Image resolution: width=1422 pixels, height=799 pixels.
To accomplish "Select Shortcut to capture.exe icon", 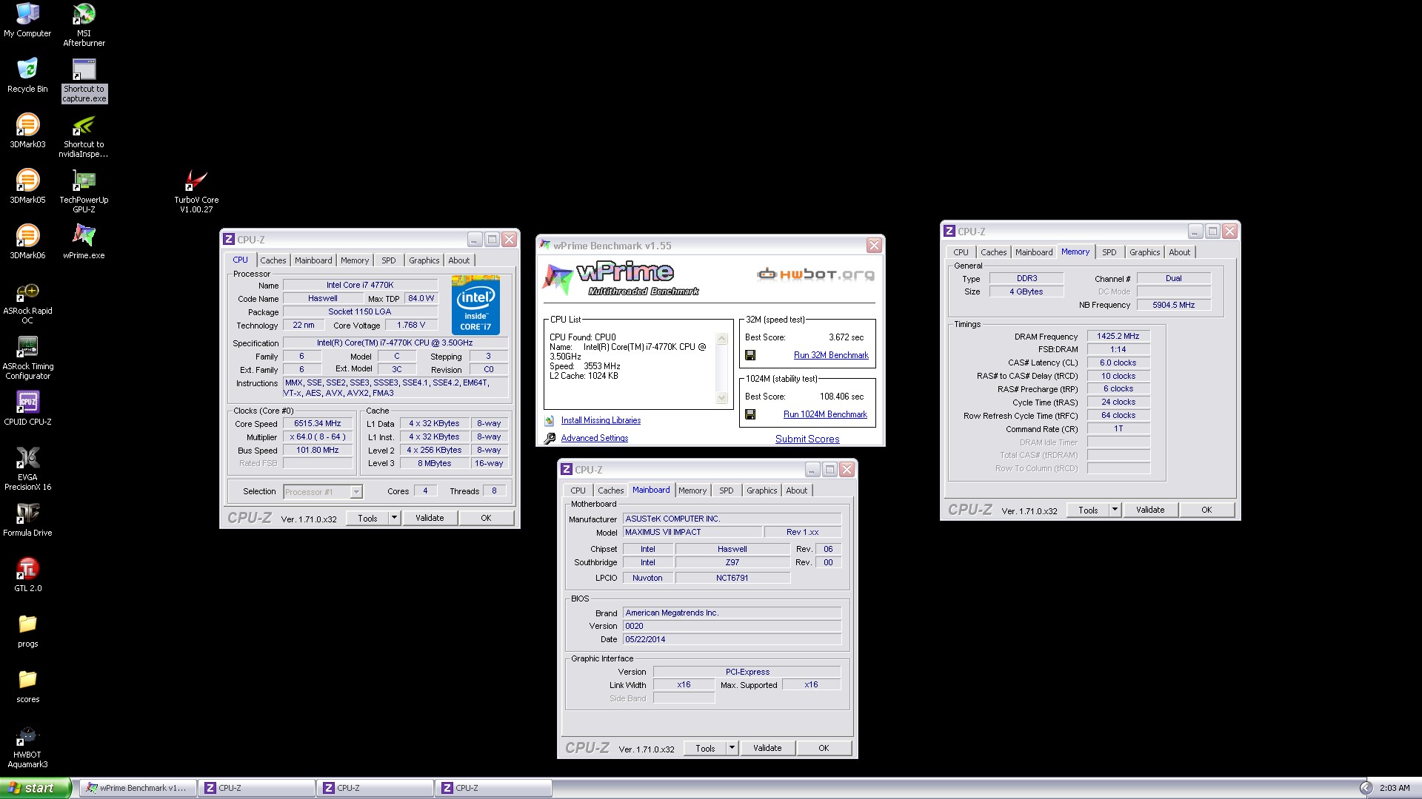I will point(84,80).
